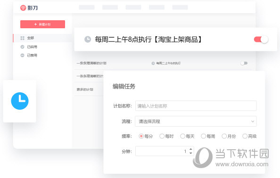Click the 新建计划 button

42,24
